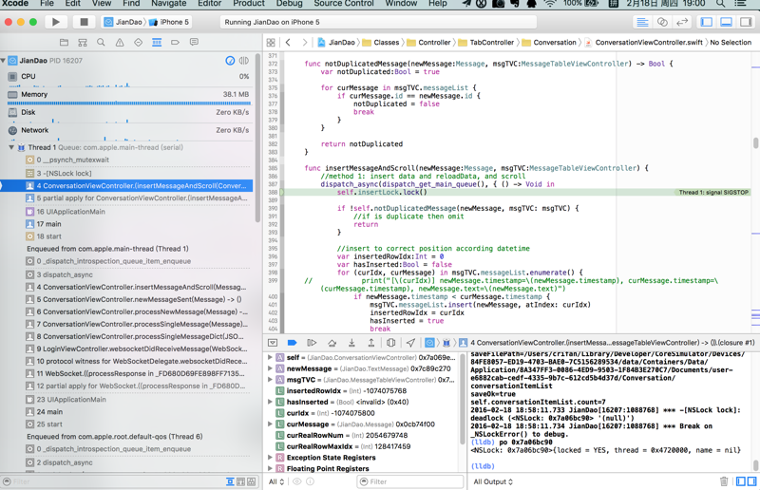
Task: Click the Step Over debug button
Action: pyautogui.click(x=332, y=343)
